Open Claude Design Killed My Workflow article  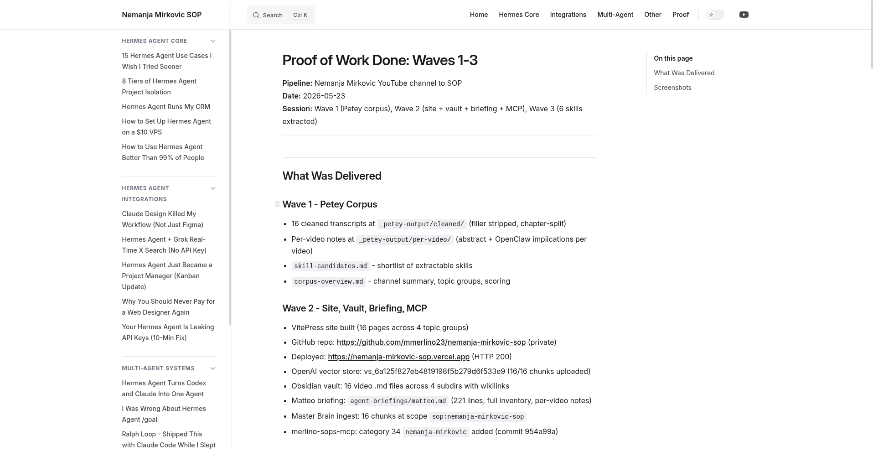click(x=162, y=219)
